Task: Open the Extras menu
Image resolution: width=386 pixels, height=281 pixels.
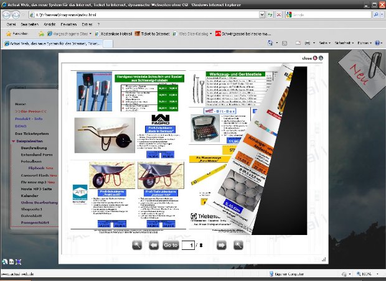Action: (86, 24)
